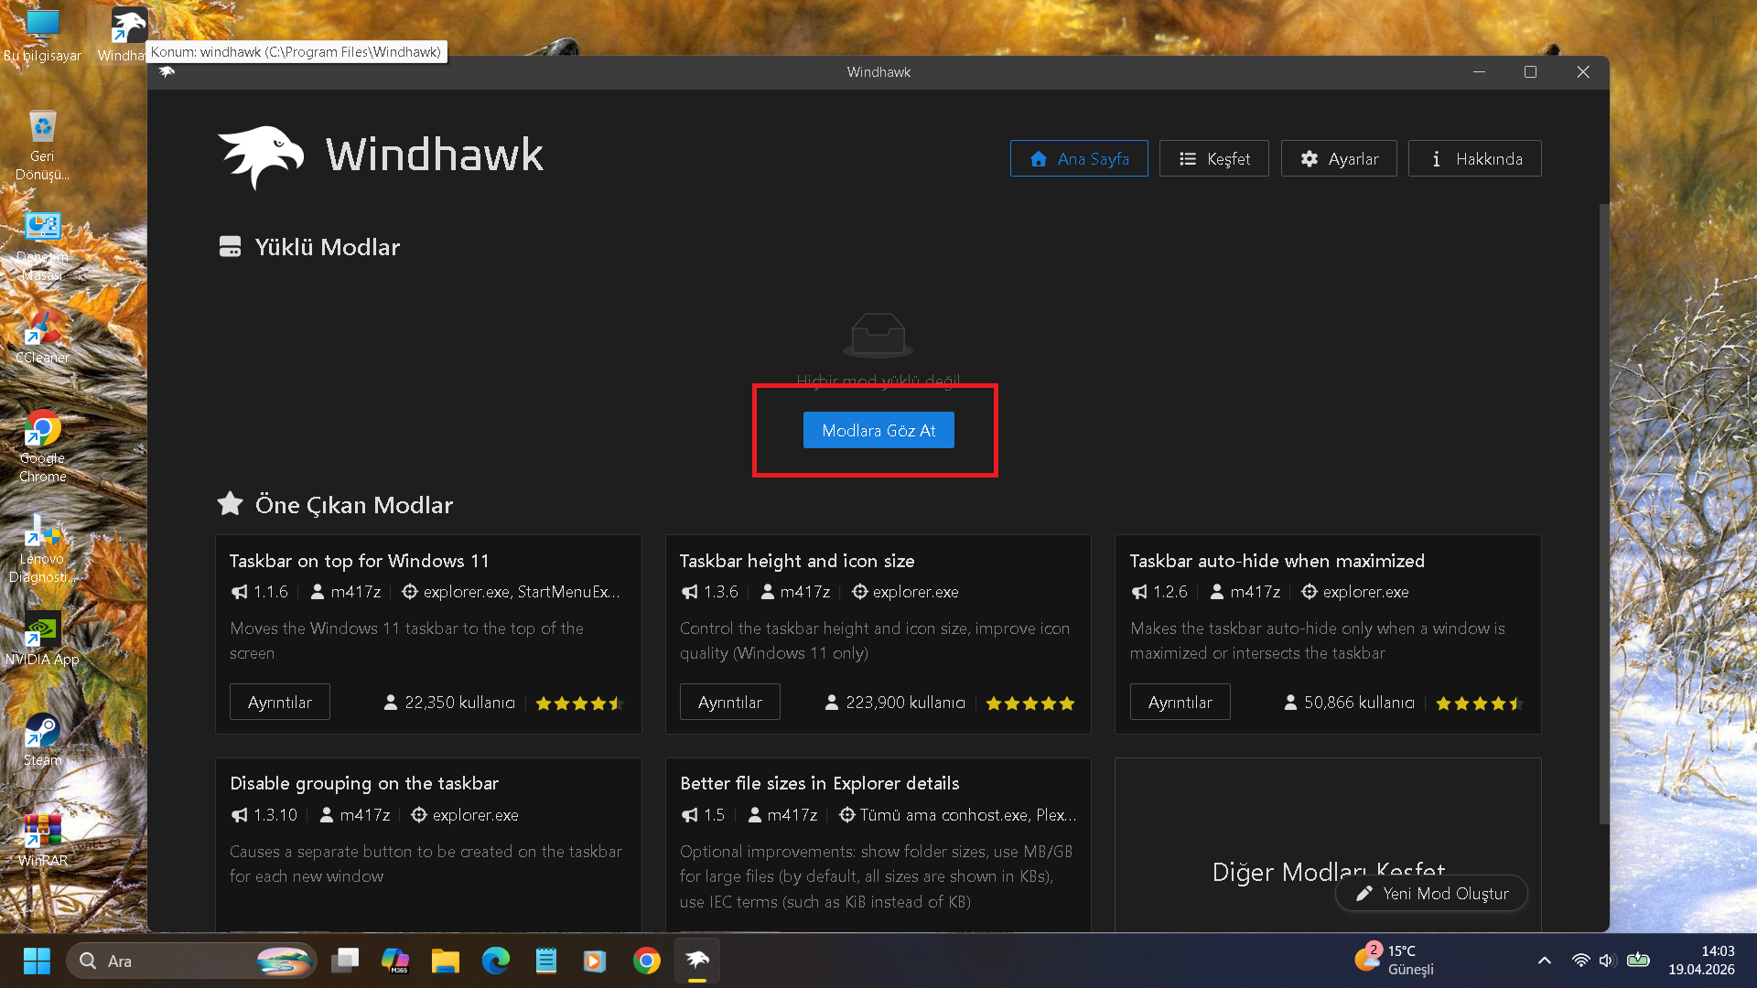Open Ayrıntılar for Taskbar auto-hide when maximized

click(1180, 702)
